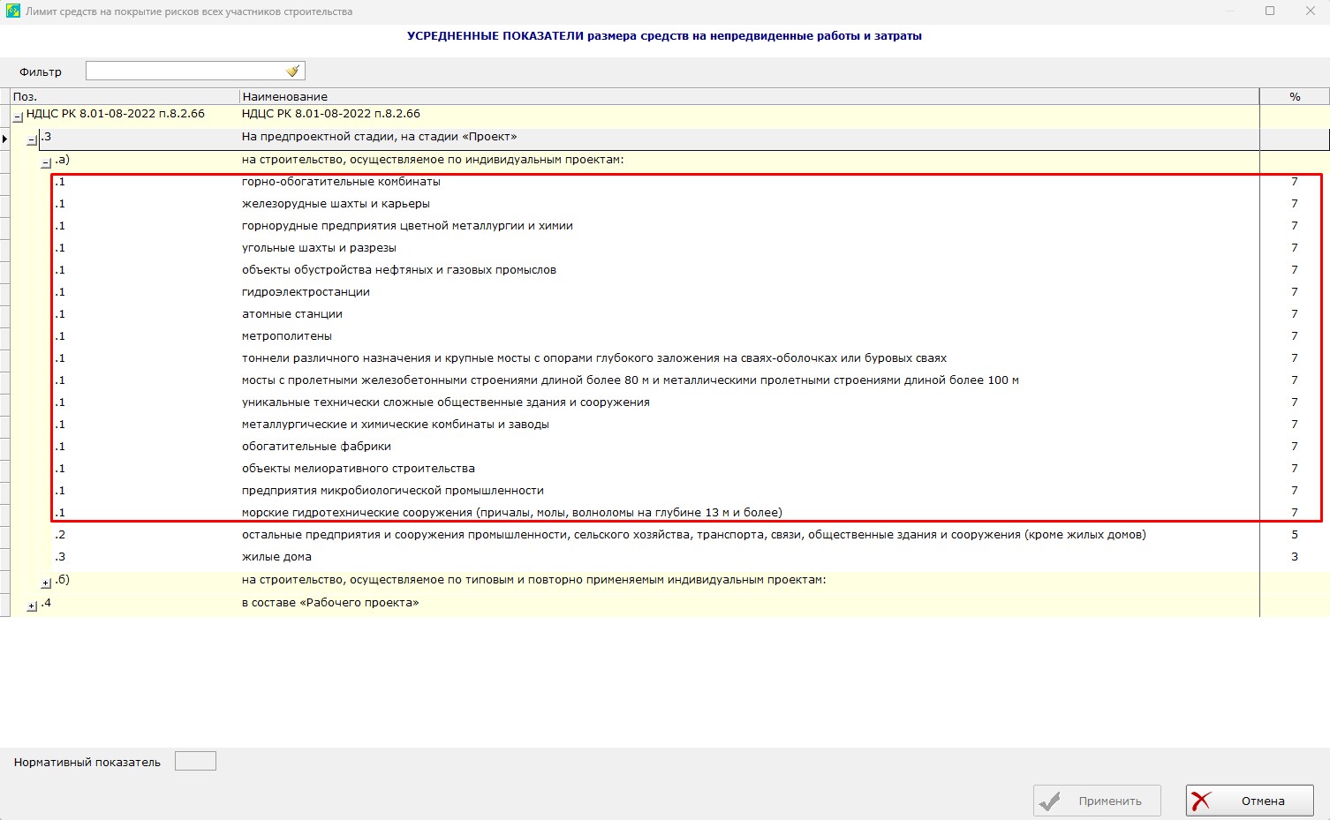Viewport: 1330px width, 820px height.
Task: Collapse the НДЦС РК 8.01-08-2022 п.8.2.66 node
Action: [x=17, y=115]
